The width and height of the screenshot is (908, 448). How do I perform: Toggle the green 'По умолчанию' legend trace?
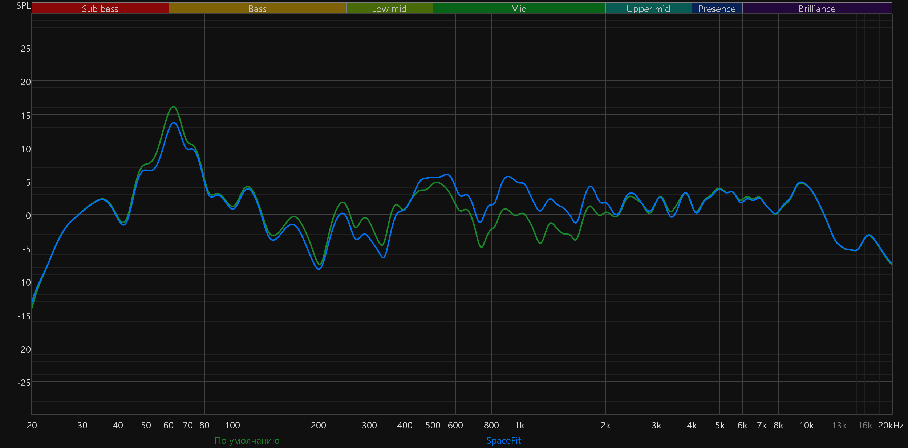(x=247, y=441)
